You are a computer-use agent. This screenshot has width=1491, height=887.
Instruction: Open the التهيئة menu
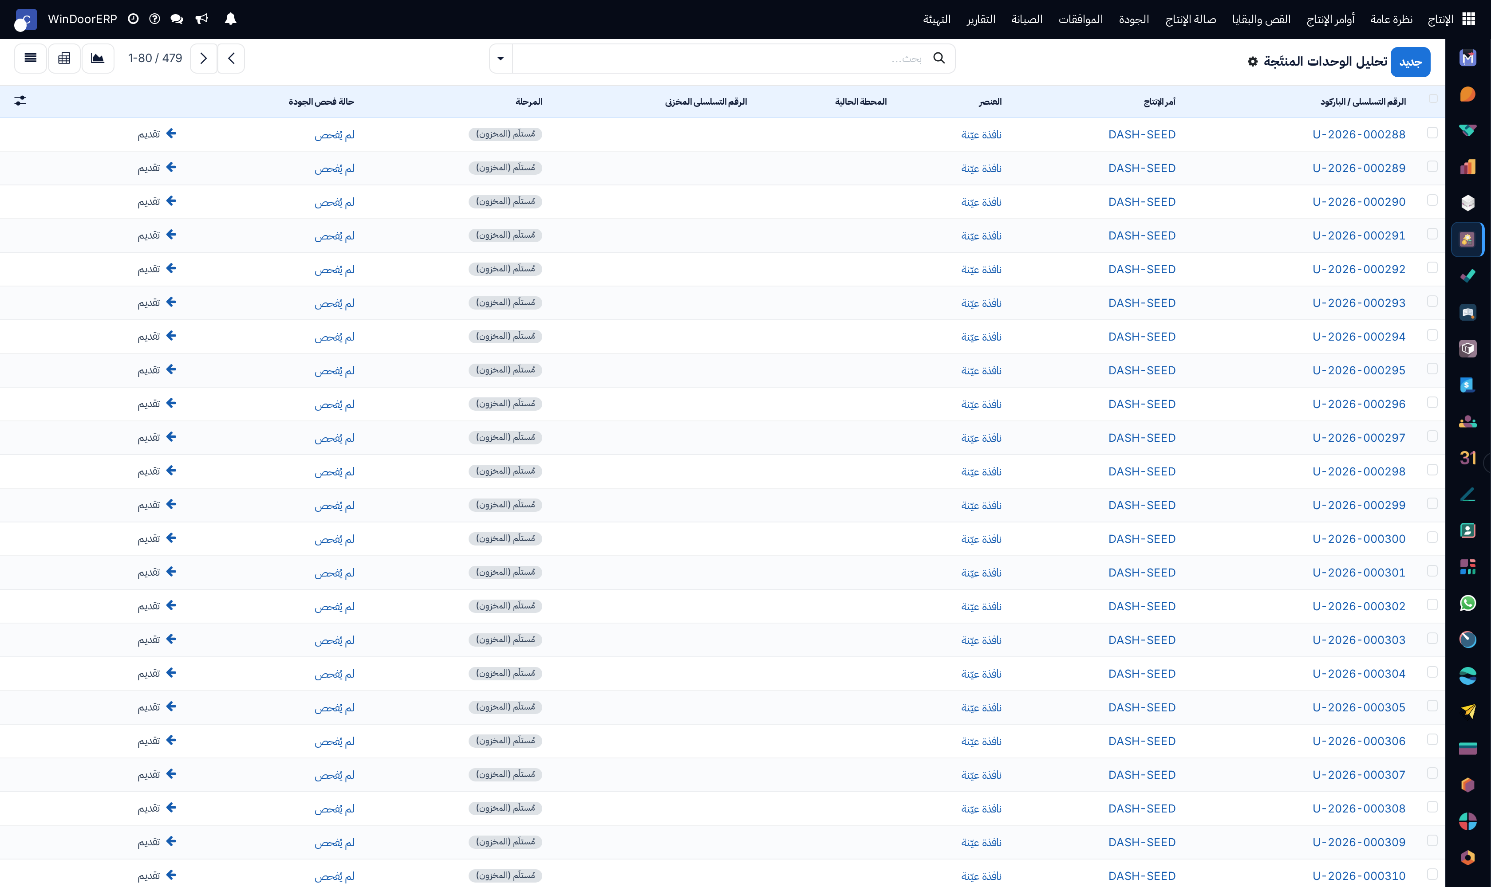pyautogui.click(x=937, y=20)
